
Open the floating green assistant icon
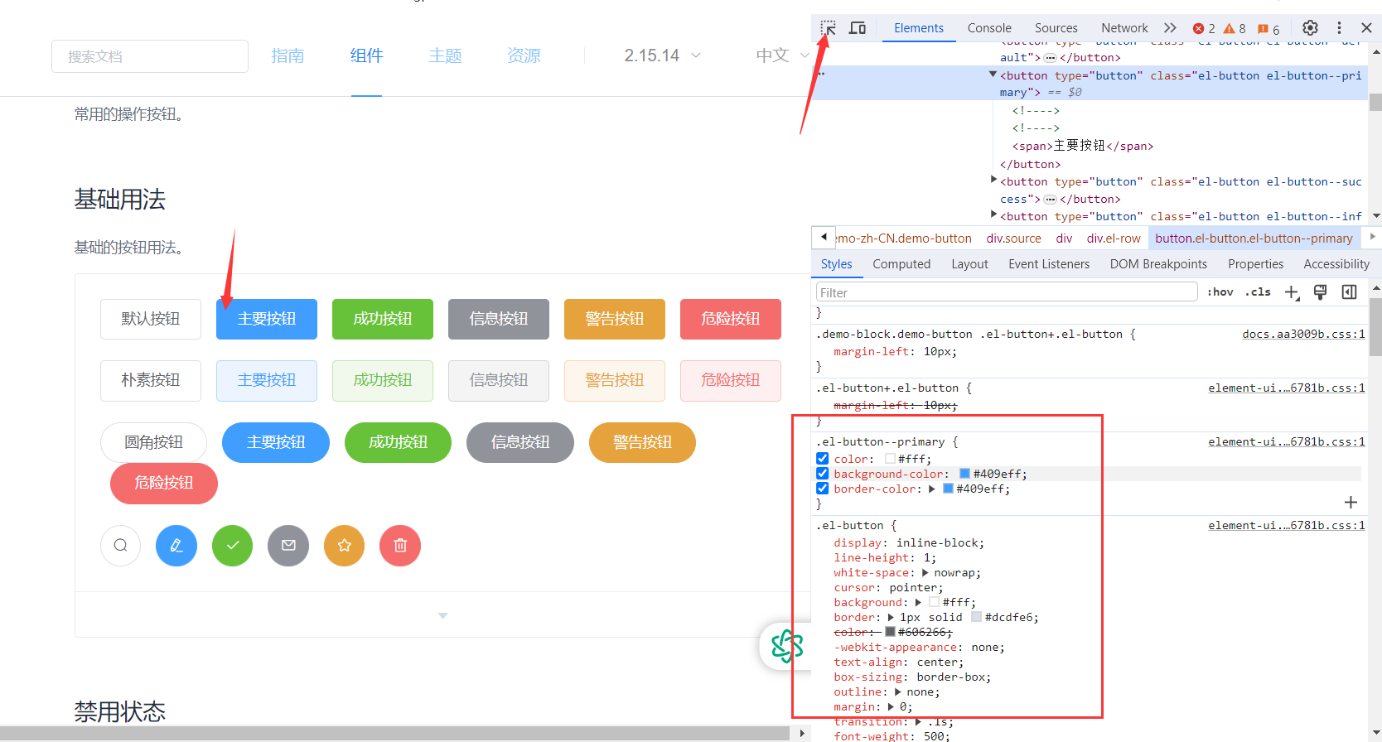786,646
